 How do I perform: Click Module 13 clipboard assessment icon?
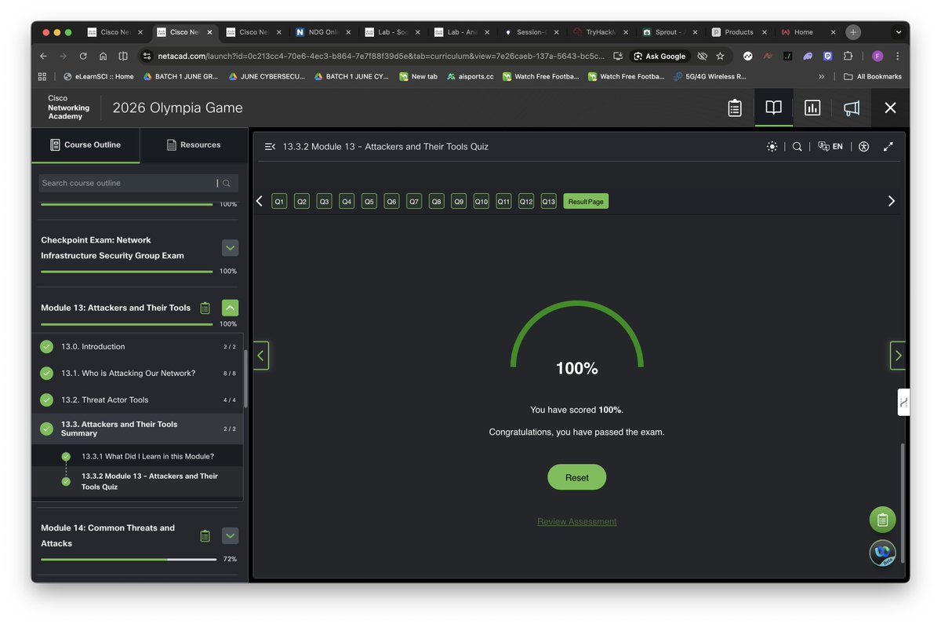[x=205, y=308]
